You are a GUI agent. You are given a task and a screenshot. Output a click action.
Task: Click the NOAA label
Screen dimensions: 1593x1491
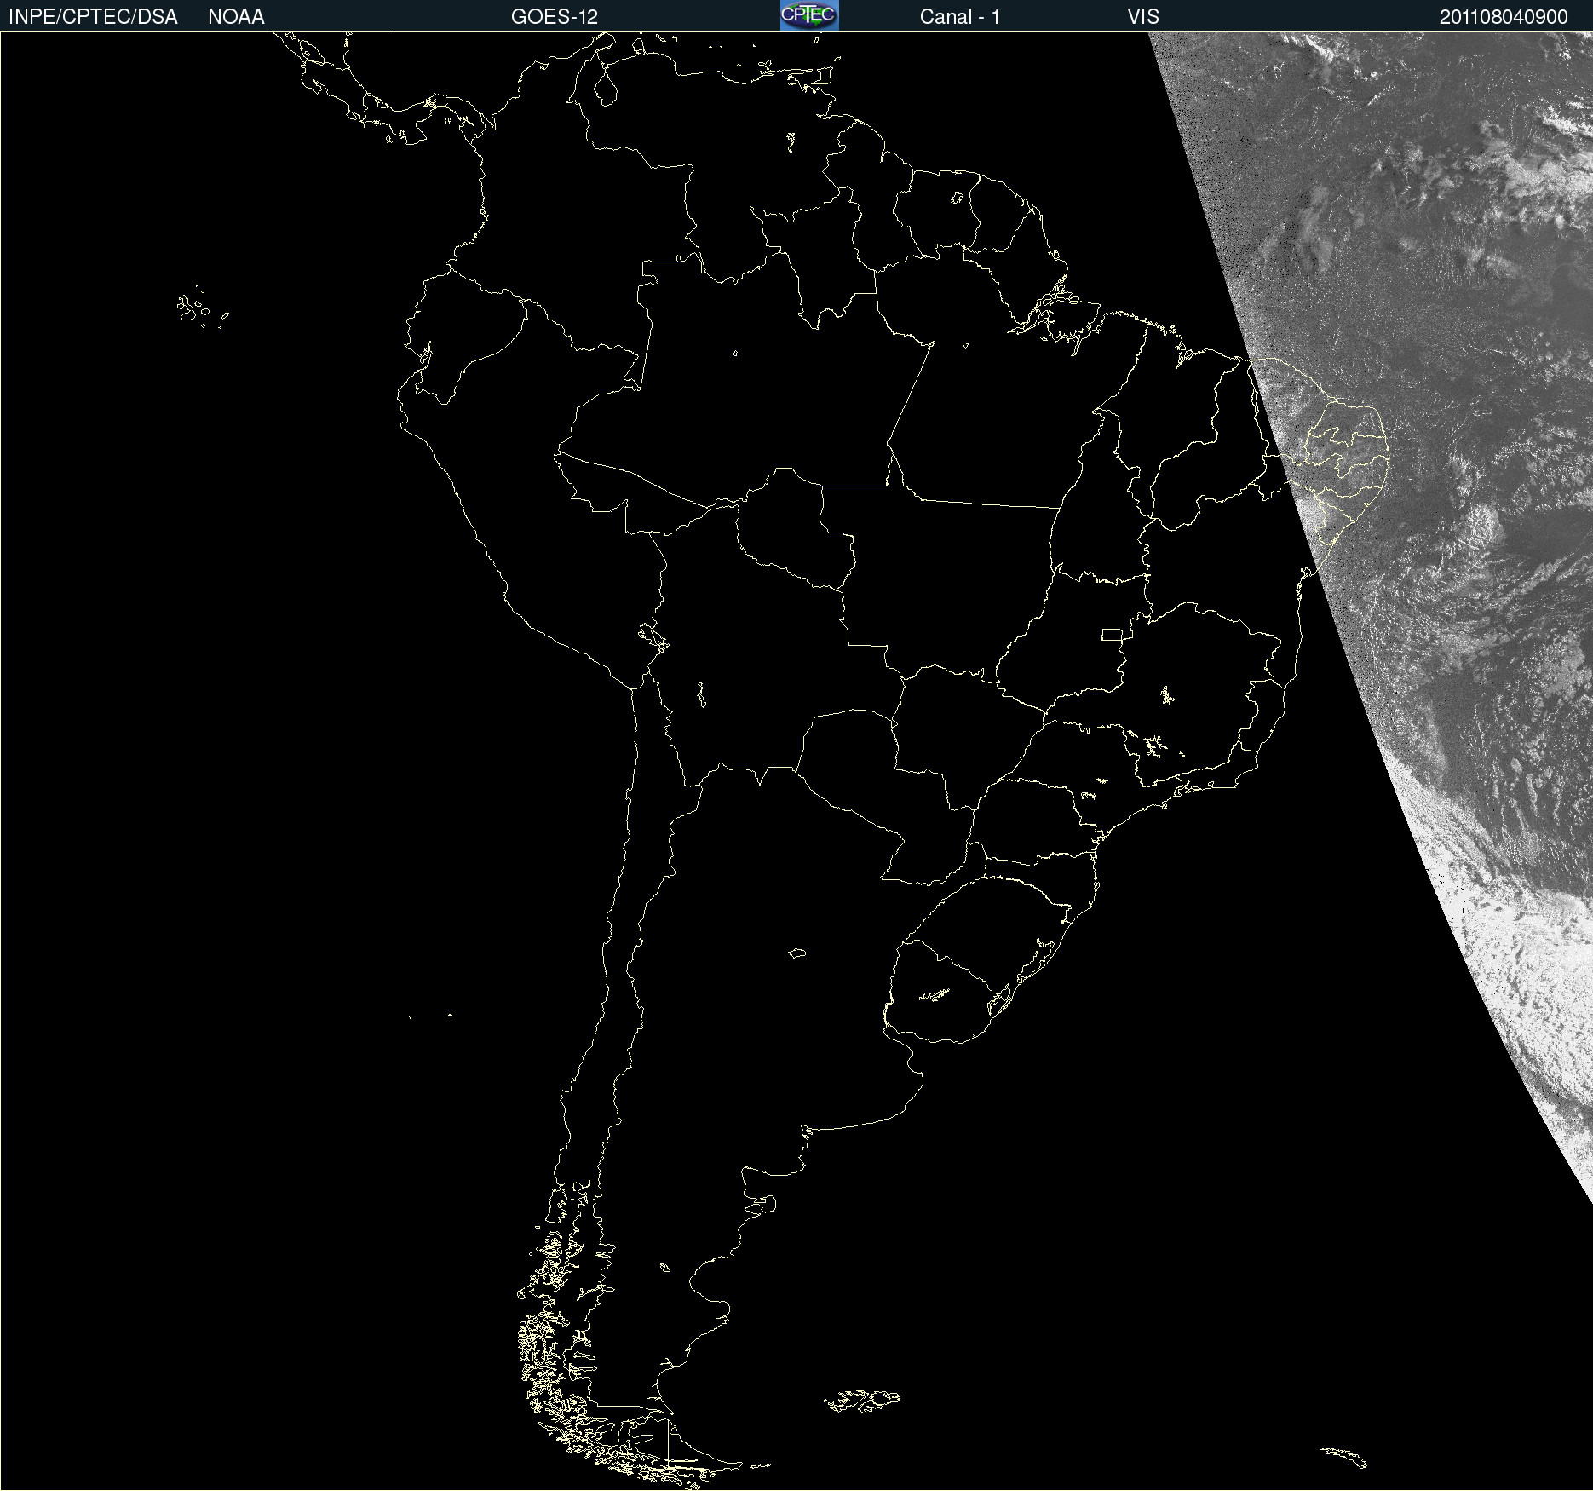[236, 17]
